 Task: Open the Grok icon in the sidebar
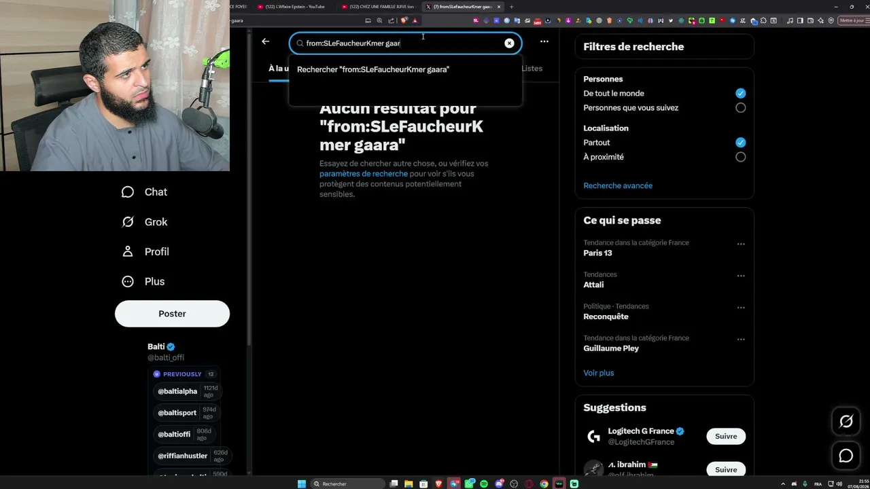coord(127,222)
